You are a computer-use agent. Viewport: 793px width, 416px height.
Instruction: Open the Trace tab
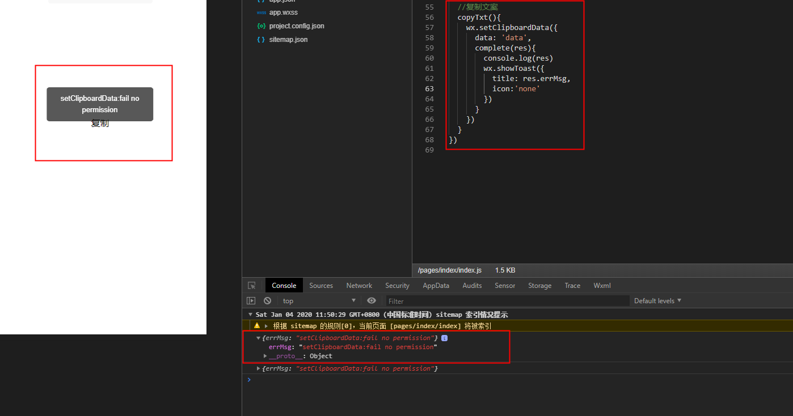coord(572,286)
